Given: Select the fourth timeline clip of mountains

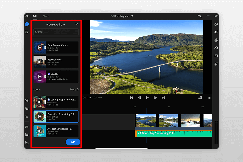Looking at the screenshot, I should pyautogui.click(x=208, y=120).
